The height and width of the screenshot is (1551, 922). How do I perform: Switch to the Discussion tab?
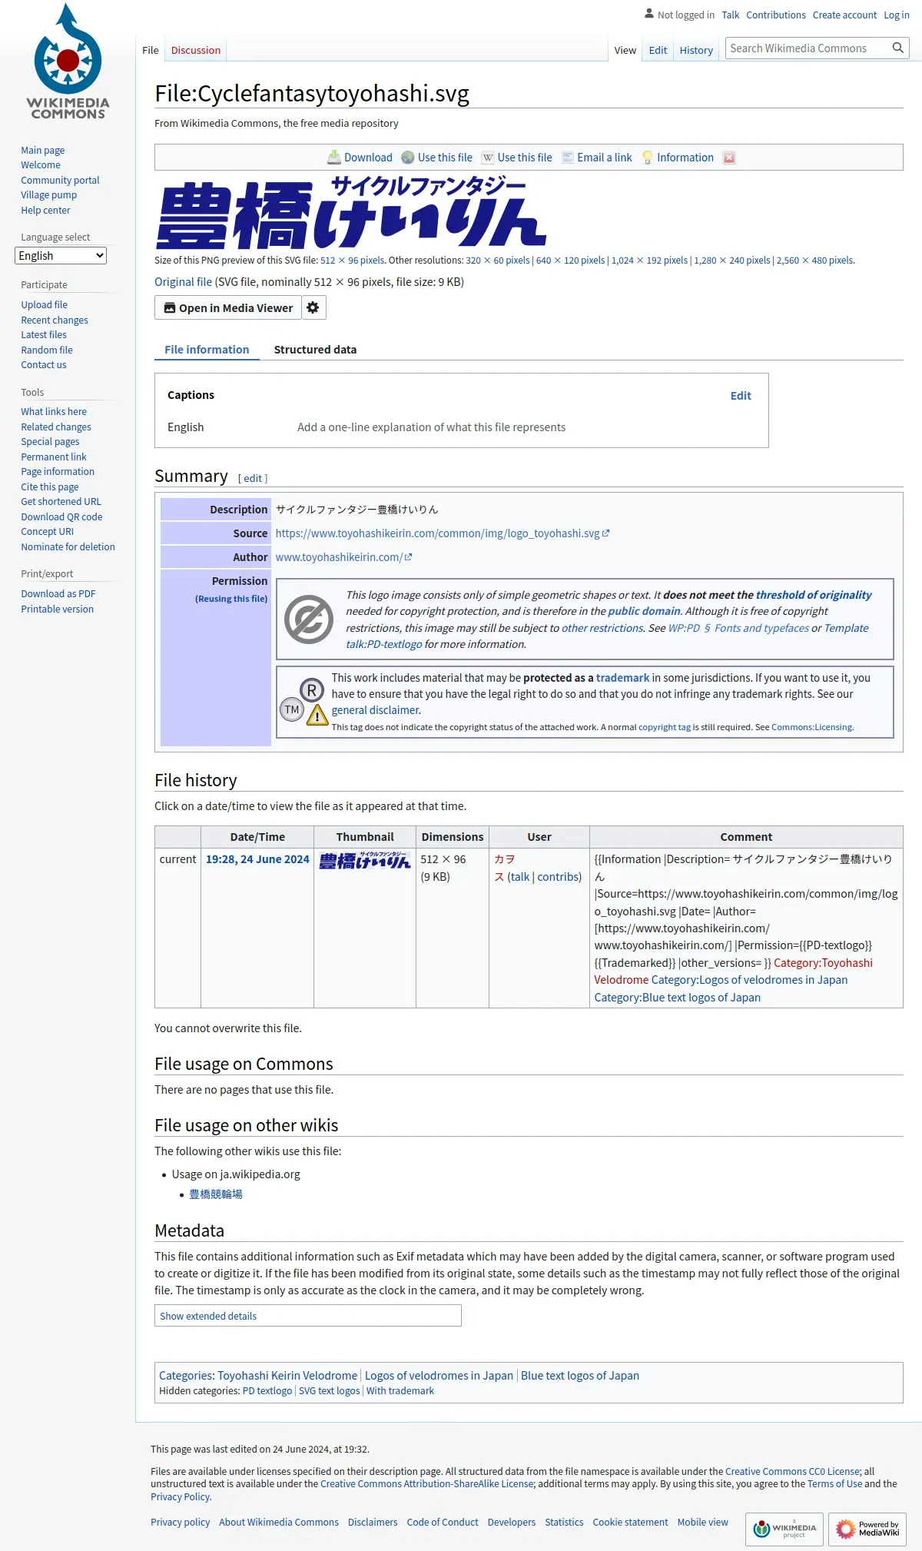coord(196,51)
